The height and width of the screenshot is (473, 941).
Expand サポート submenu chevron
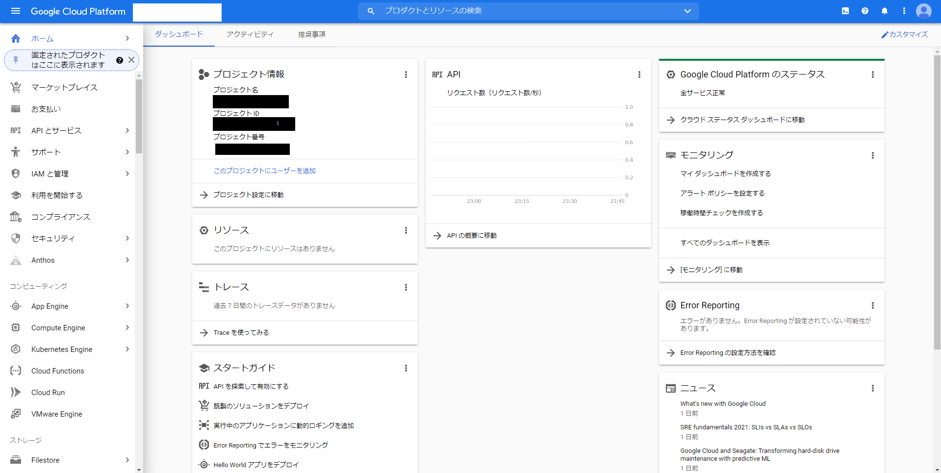127,152
